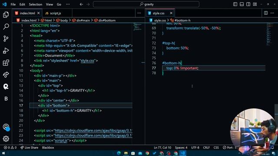Screen dimensions: 278x156
Task: Click the div#main breadcrumb
Action: click(81, 20)
